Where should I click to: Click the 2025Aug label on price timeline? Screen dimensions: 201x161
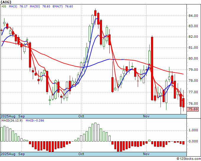coord(8,116)
